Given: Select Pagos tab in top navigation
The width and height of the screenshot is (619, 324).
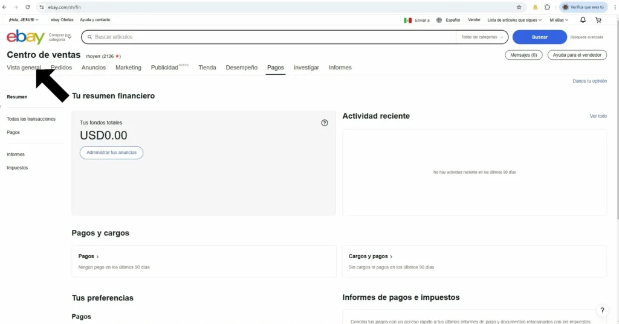Looking at the screenshot, I should [276, 68].
